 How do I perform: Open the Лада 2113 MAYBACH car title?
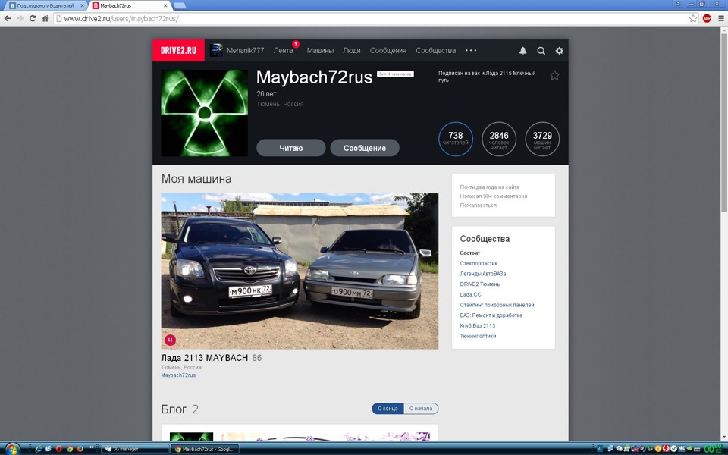(204, 358)
